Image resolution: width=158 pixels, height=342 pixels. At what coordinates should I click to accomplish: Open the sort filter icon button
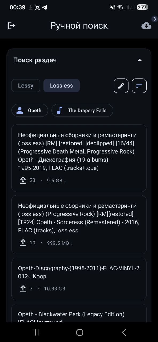[139, 86]
